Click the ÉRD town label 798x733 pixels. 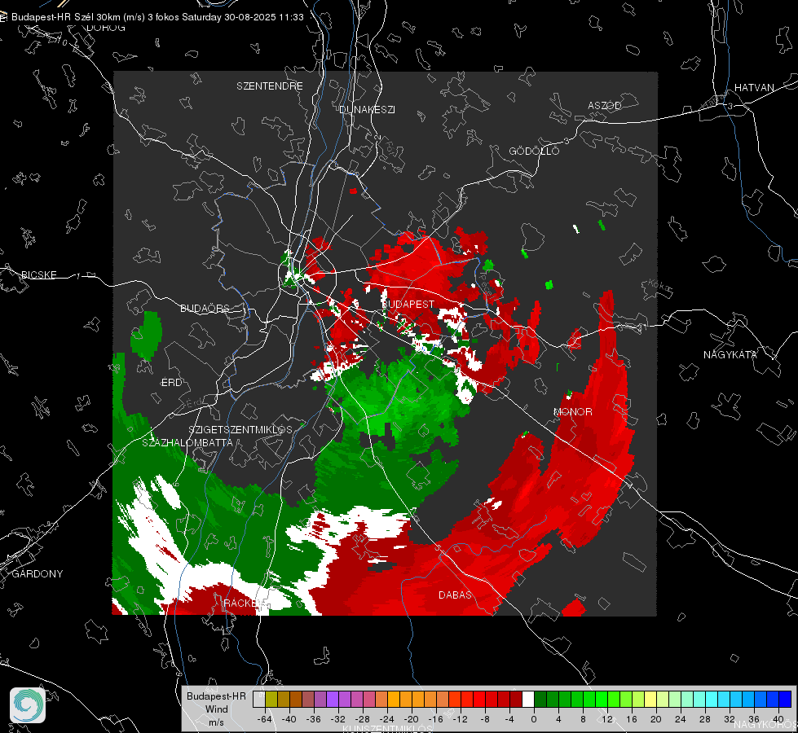[171, 383]
